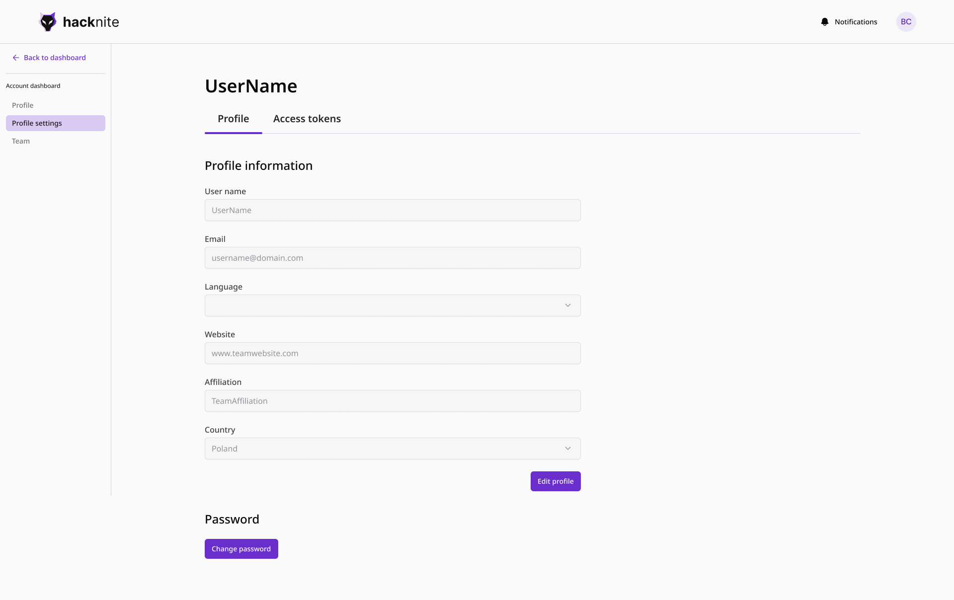Image resolution: width=954 pixels, height=600 pixels.
Task: Click the hacknite wordmark text
Action: tap(91, 22)
